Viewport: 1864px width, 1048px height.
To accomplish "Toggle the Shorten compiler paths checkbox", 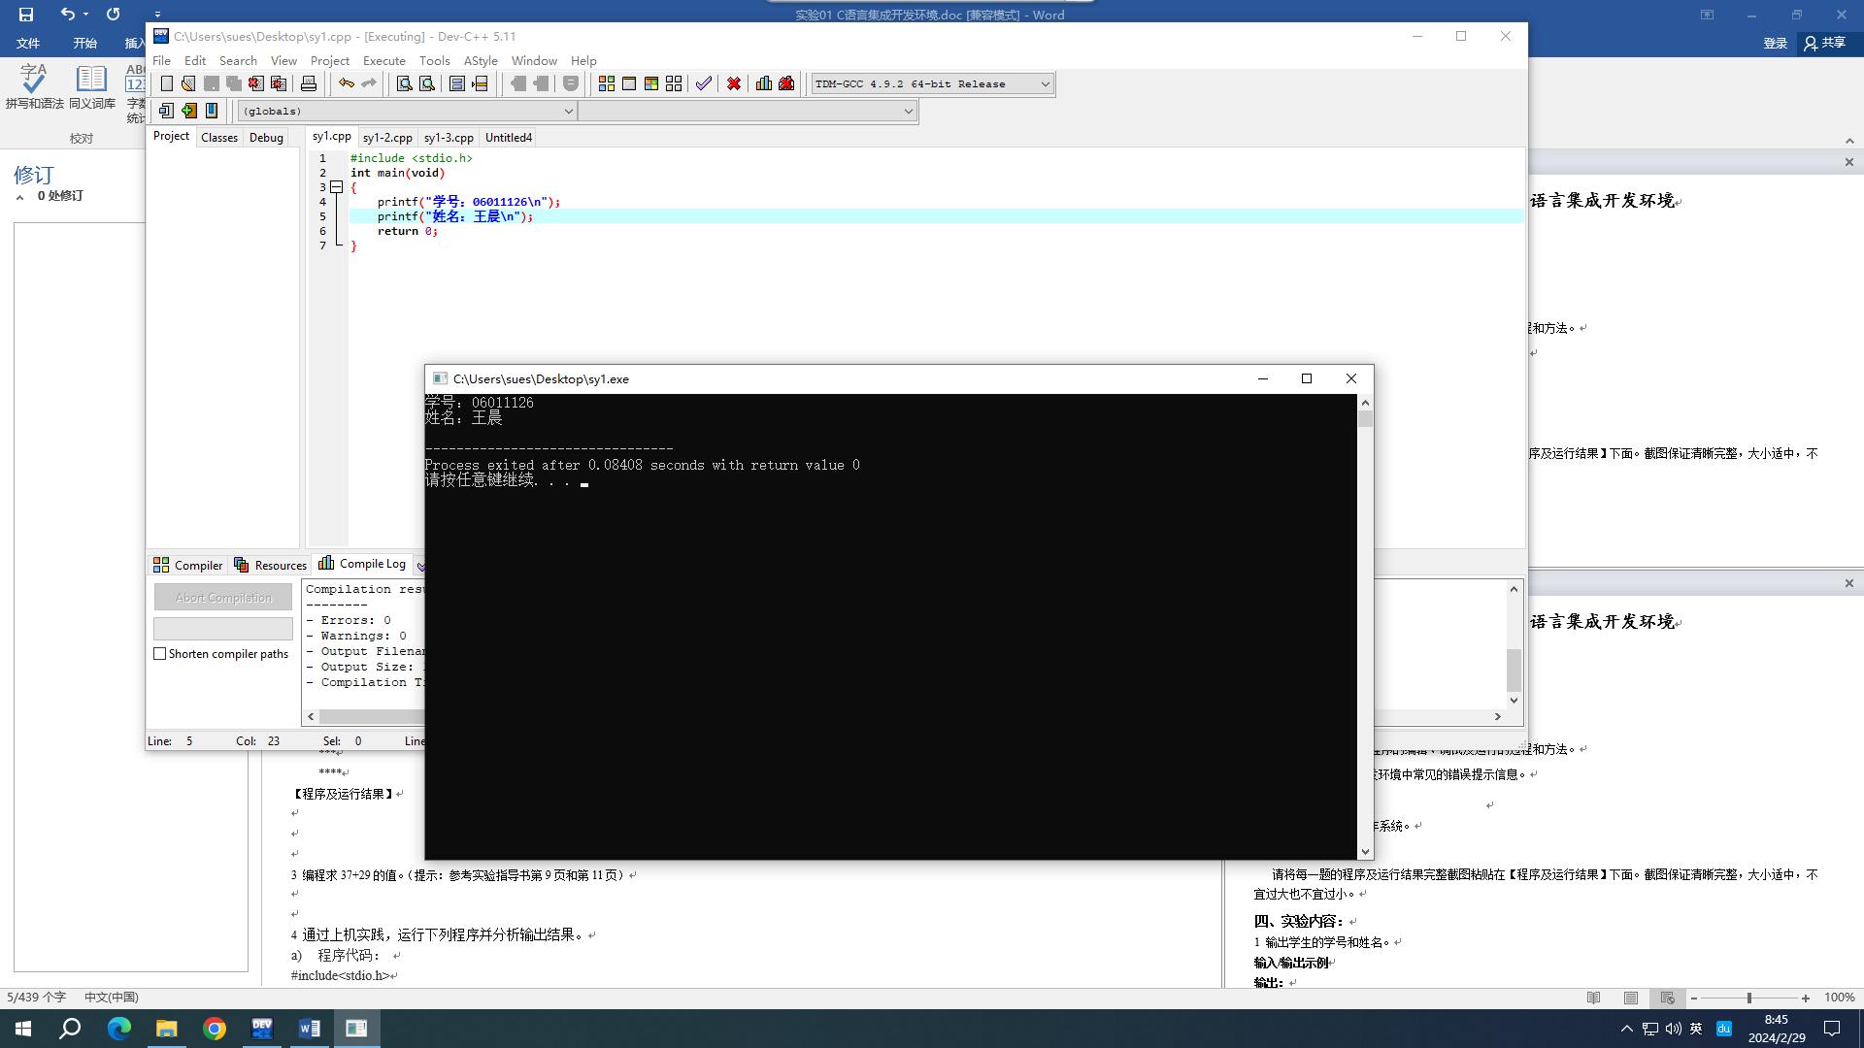I will click(x=160, y=654).
